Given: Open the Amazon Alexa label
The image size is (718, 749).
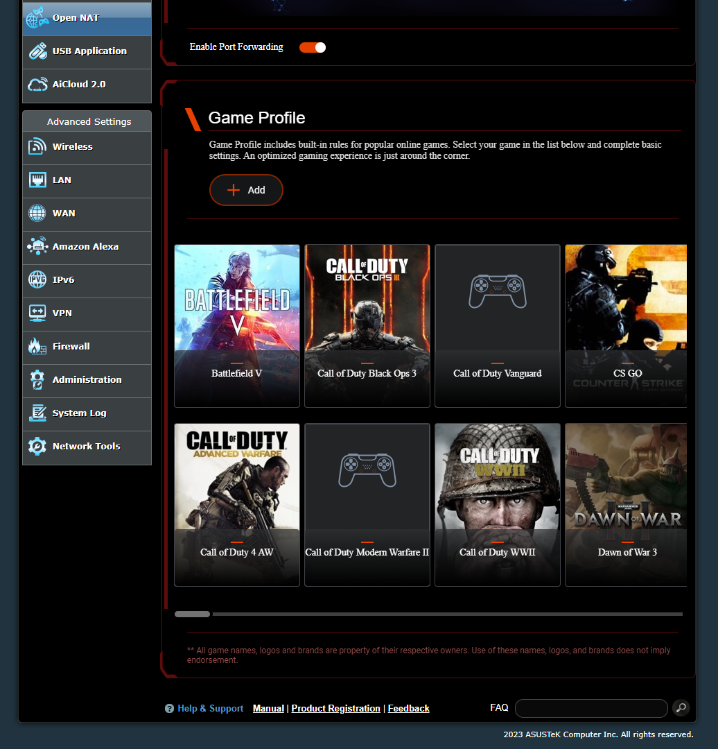Looking at the screenshot, I should tap(85, 246).
